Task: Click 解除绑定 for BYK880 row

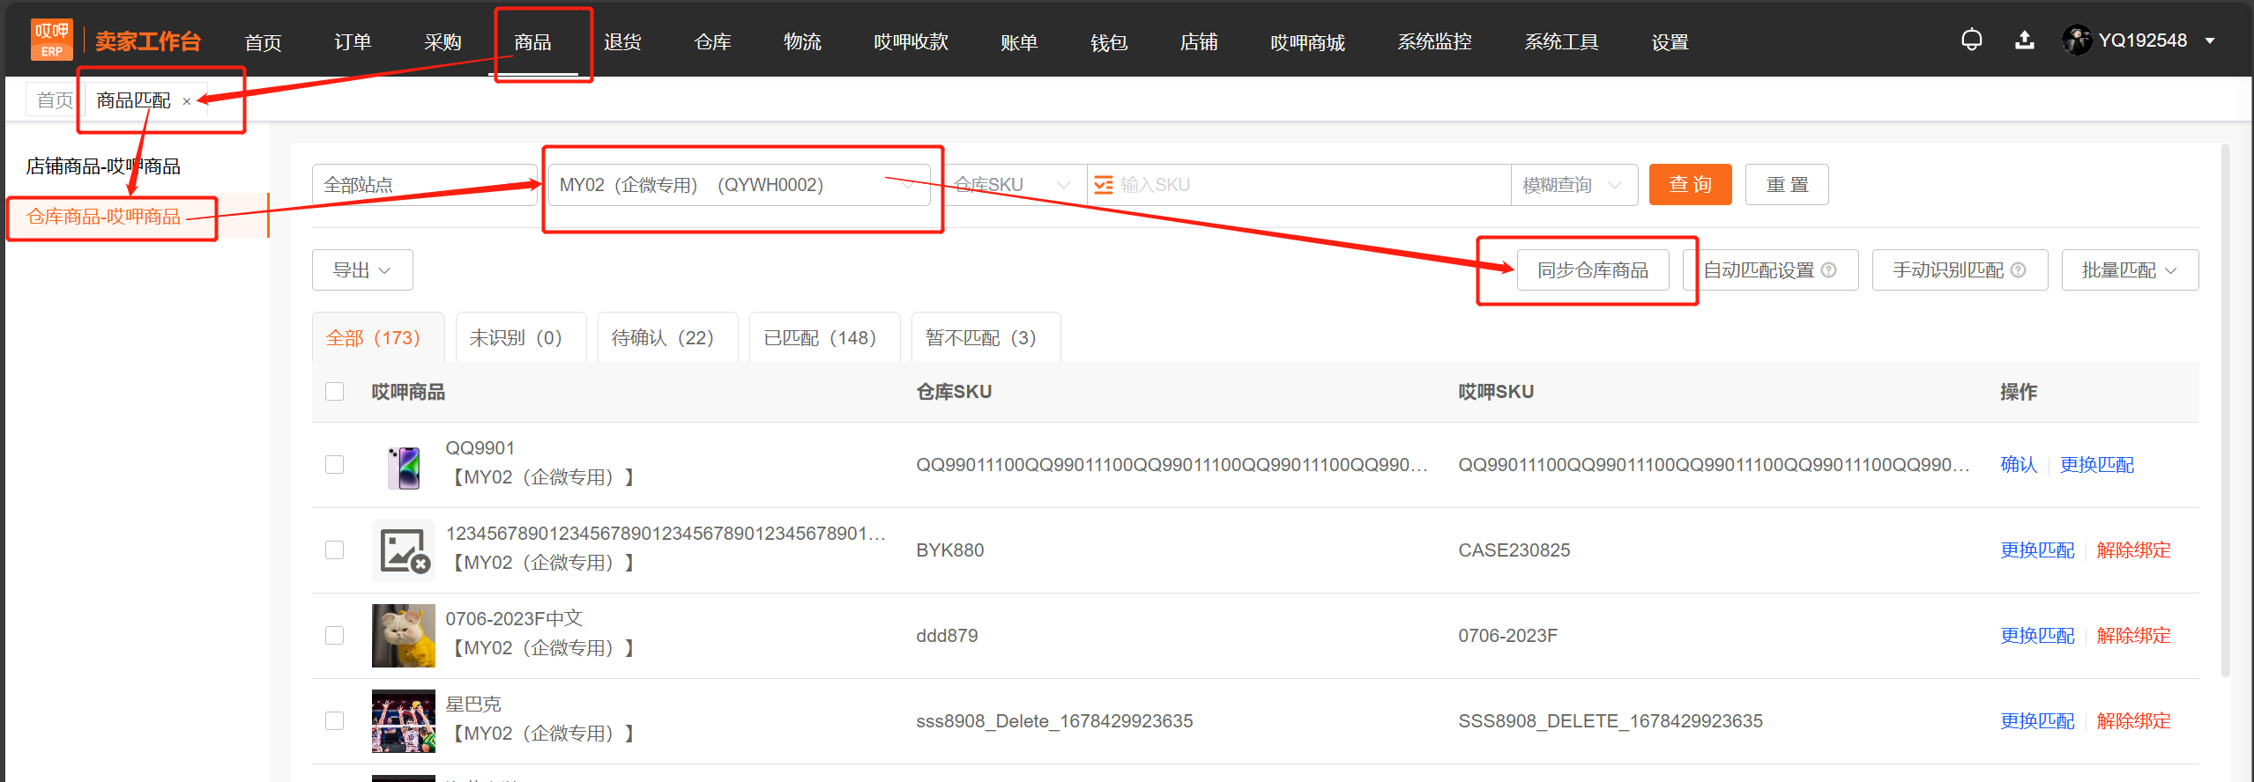Action: [2133, 550]
